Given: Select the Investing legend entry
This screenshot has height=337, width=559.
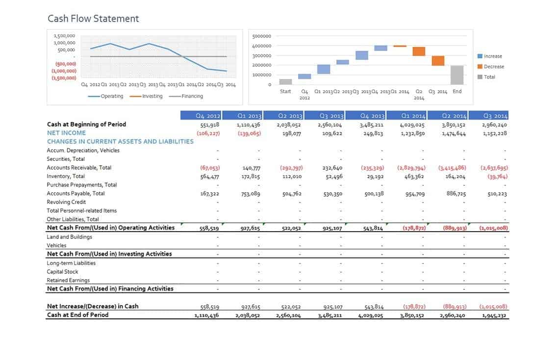Looking at the screenshot, I should (146, 96).
